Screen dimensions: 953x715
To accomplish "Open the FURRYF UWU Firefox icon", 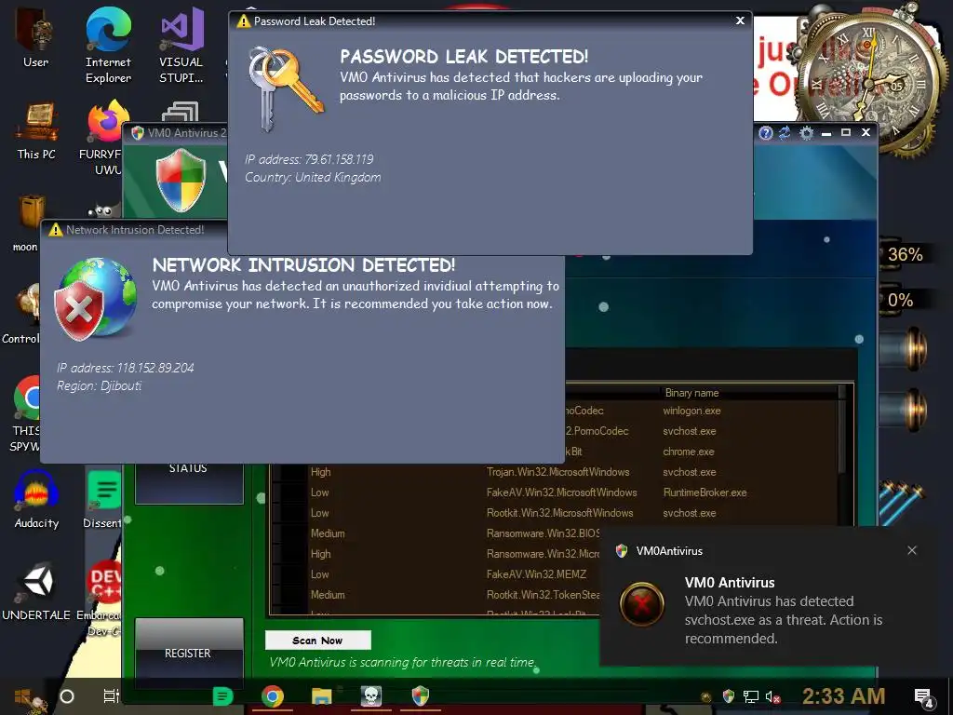I will (104, 137).
